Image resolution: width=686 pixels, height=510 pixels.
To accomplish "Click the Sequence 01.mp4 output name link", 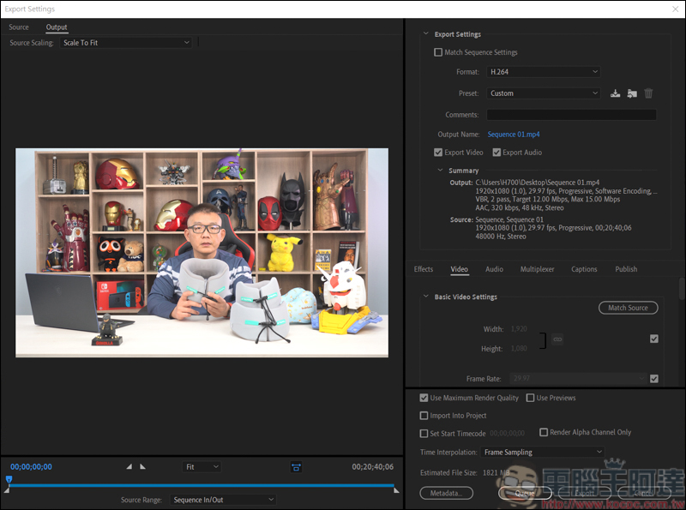I will pyautogui.click(x=514, y=135).
